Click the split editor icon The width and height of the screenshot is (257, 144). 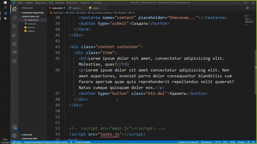tap(247, 8)
